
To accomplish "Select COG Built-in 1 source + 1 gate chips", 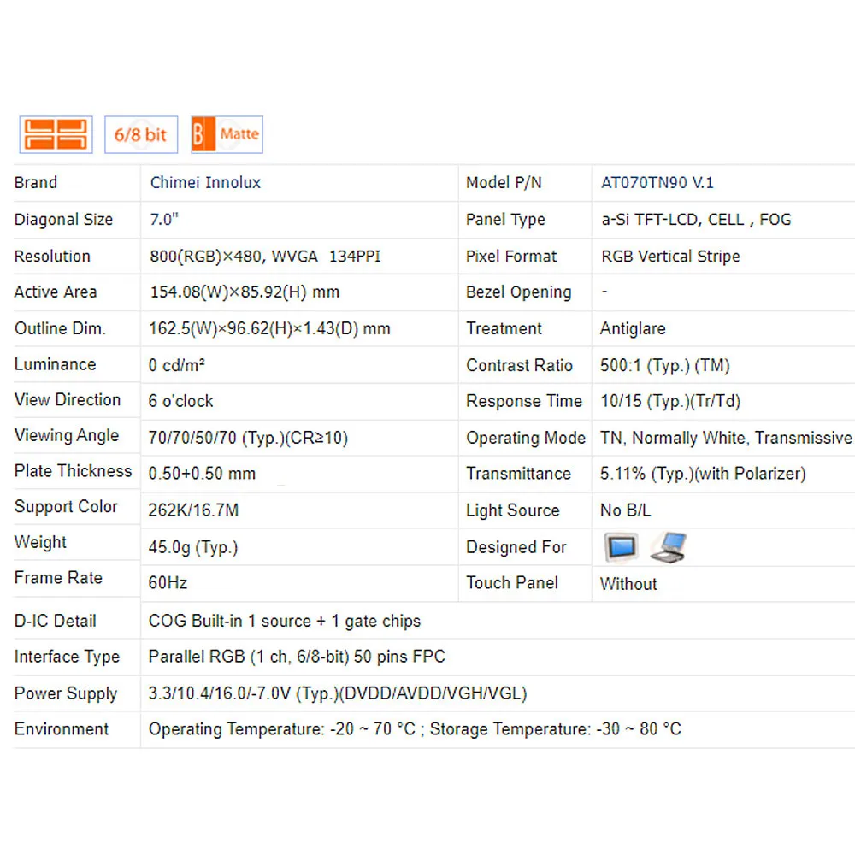I will 285,621.
